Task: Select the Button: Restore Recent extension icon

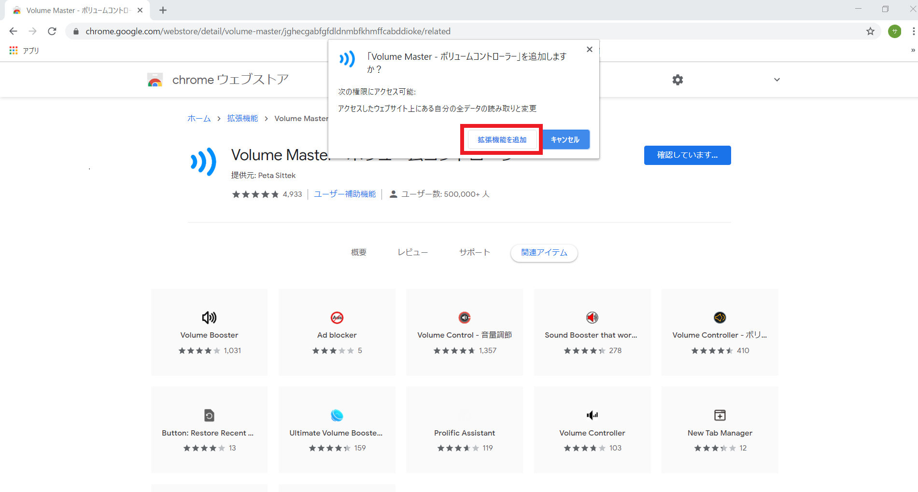Action: pyautogui.click(x=209, y=415)
